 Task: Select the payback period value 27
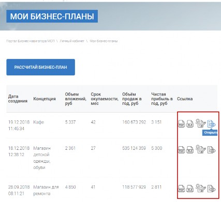point(93,148)
